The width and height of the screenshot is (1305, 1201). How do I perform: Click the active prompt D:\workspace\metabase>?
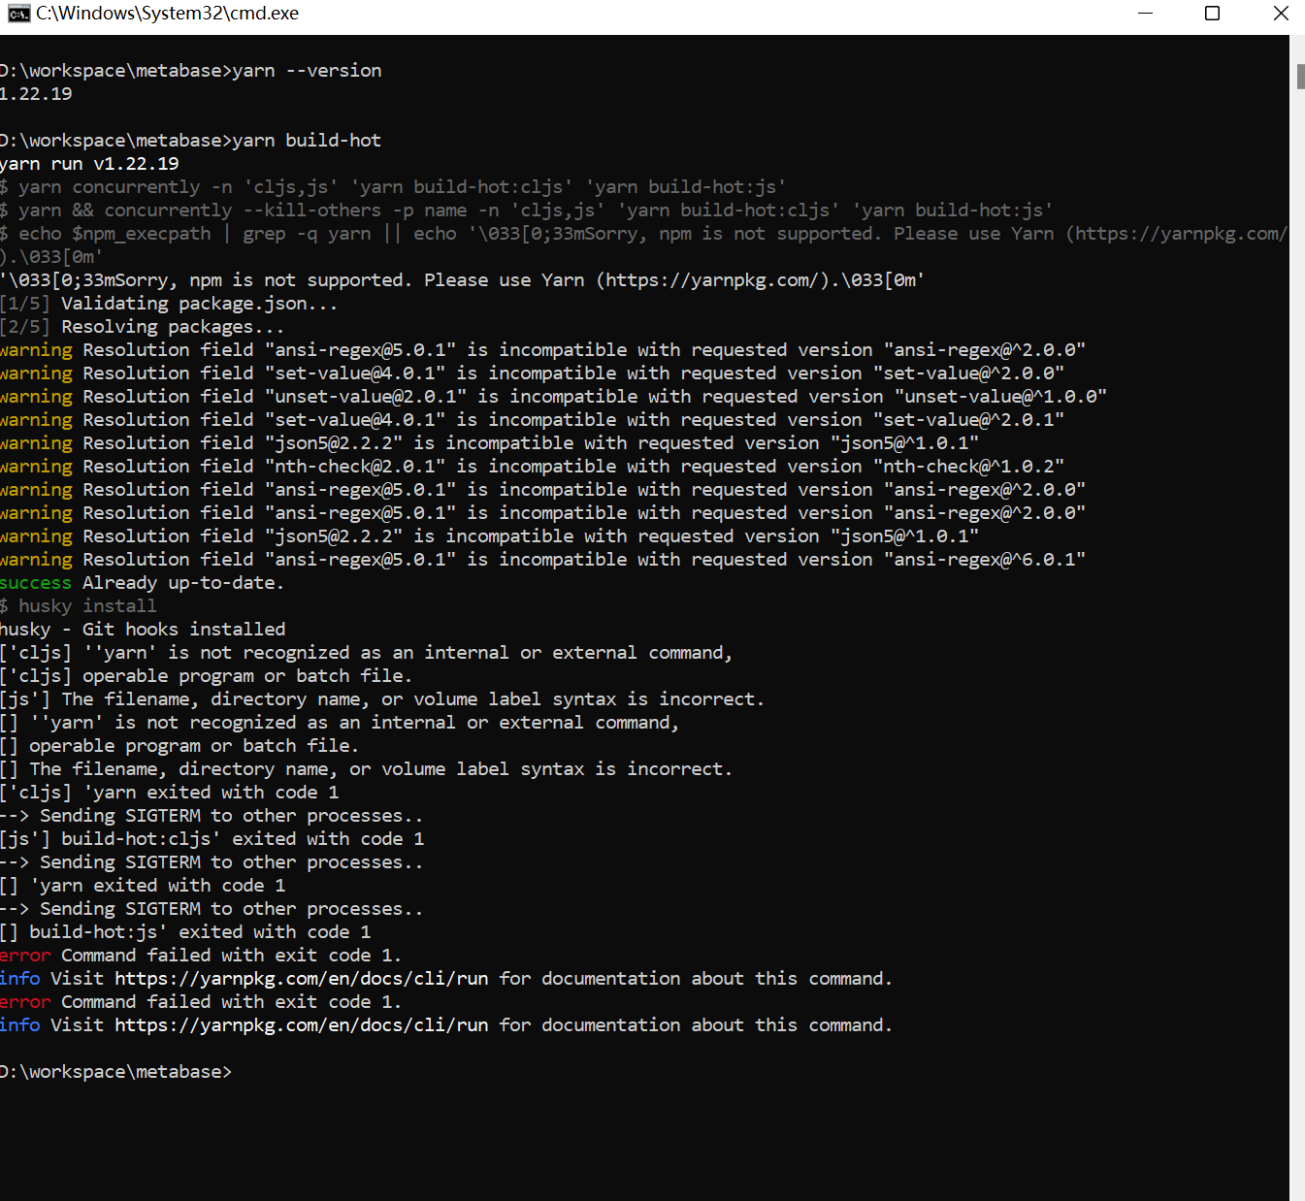(116, 1071)
